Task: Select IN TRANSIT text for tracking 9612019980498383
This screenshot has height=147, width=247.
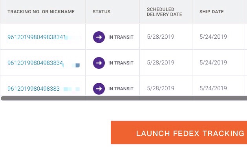Action: coord(121,89)
